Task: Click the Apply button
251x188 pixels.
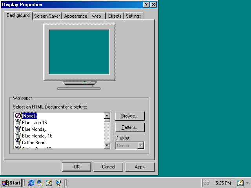Action: 140,167
